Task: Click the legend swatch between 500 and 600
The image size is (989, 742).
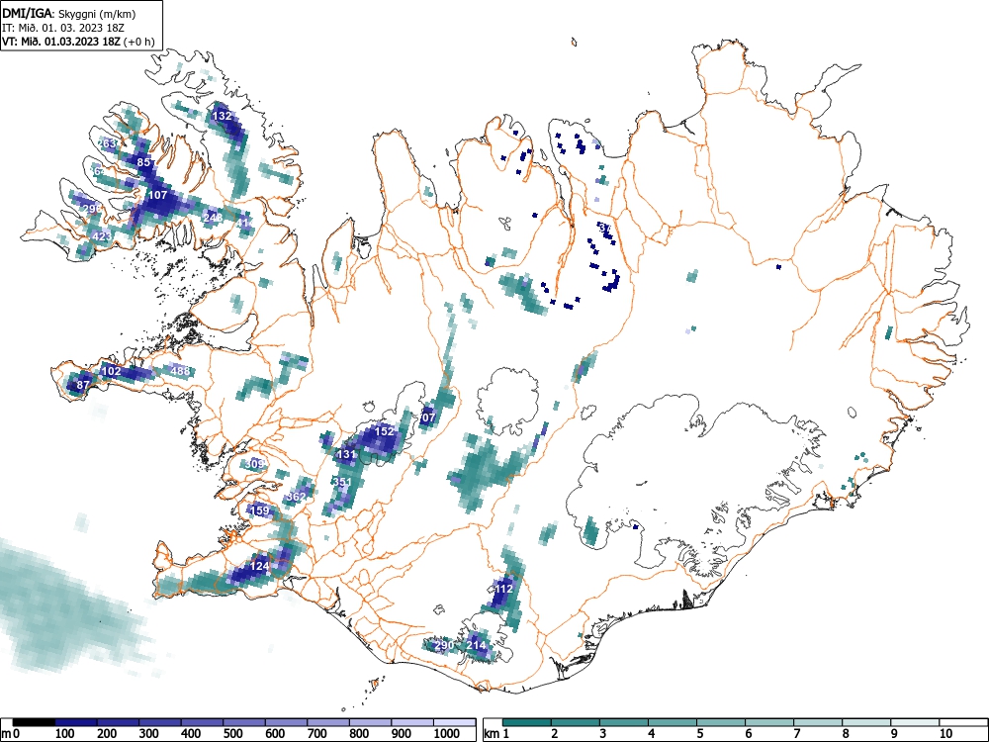Action: pyautogui.click(x=244, y=722)
